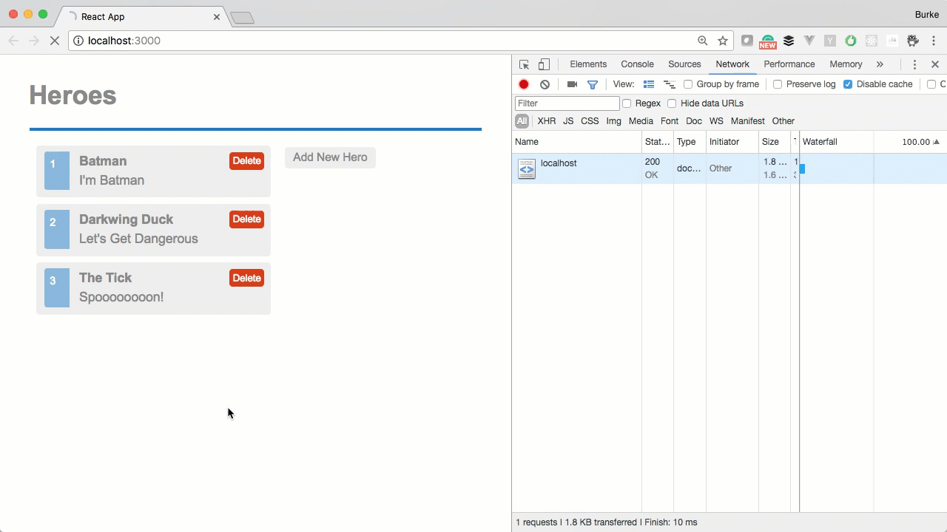Filter requests by CSS

coord(590,121)
